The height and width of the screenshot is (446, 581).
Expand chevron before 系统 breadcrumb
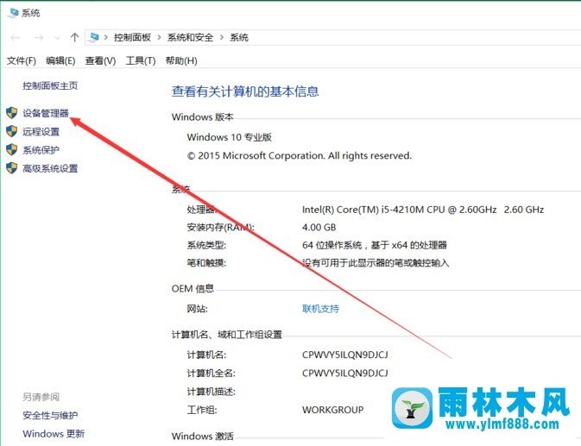(222, 37)
